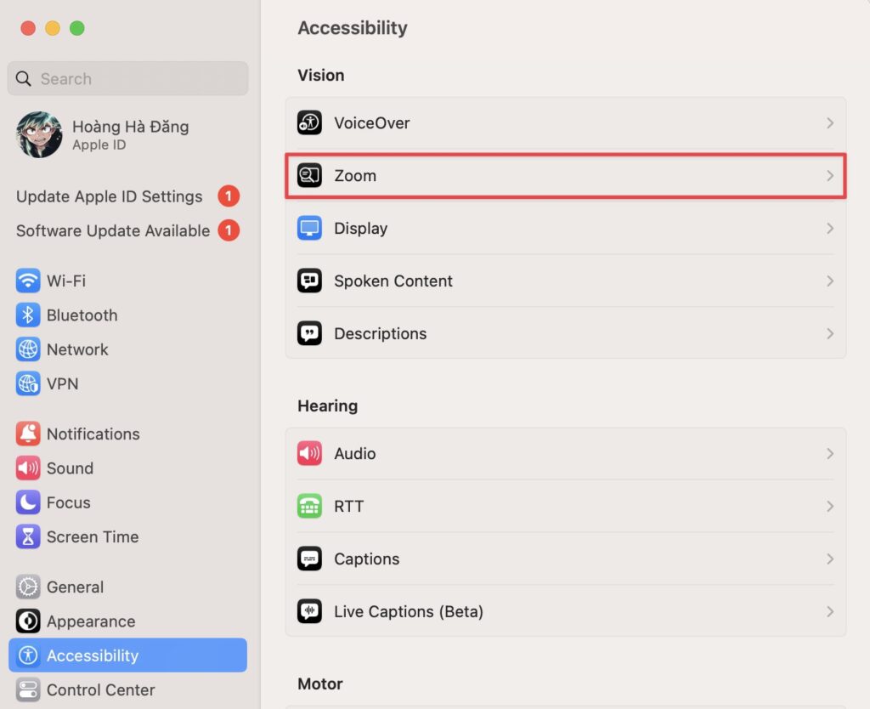
Task: Click the Focus moon icon
Action: point(28,502)
